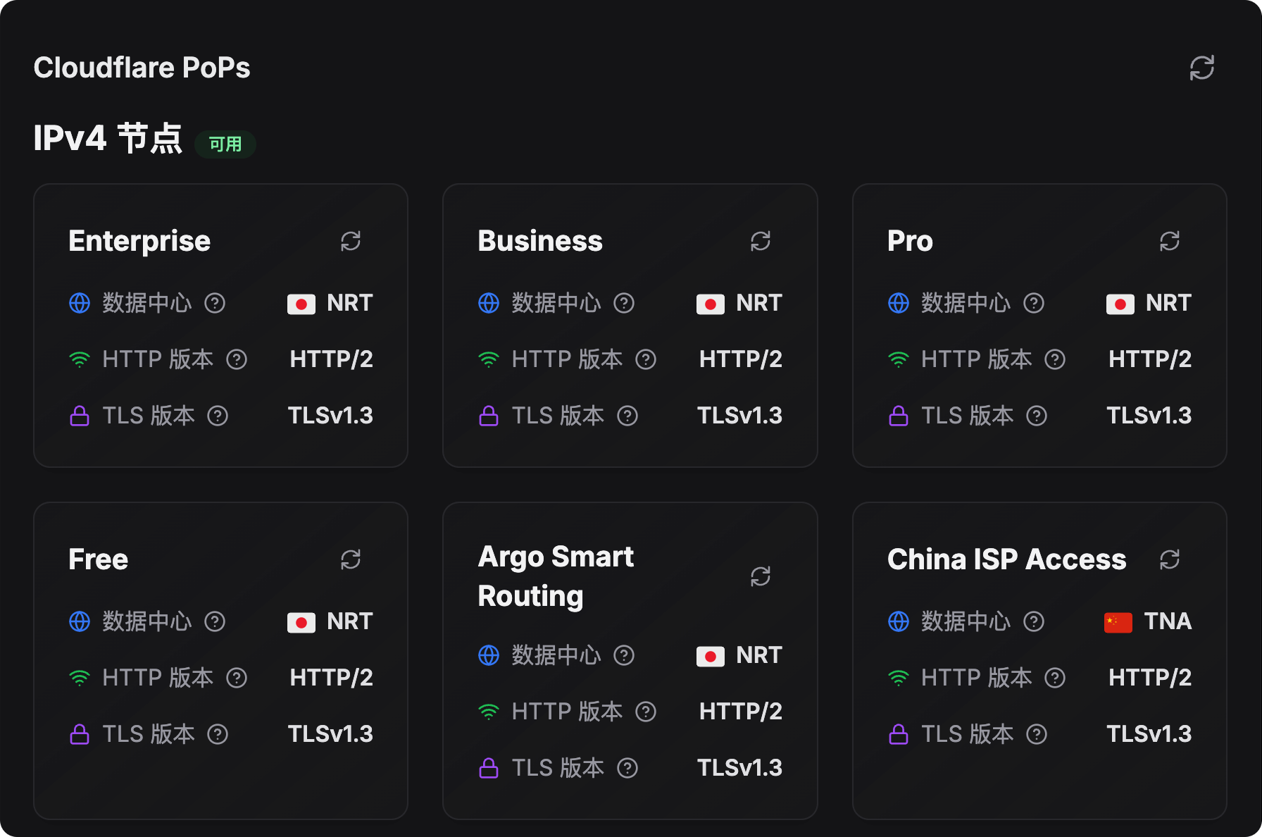Click the TLSv1.3 value in Pro card
This screenshot has width=1262, height=837.
click(1149, 416)
